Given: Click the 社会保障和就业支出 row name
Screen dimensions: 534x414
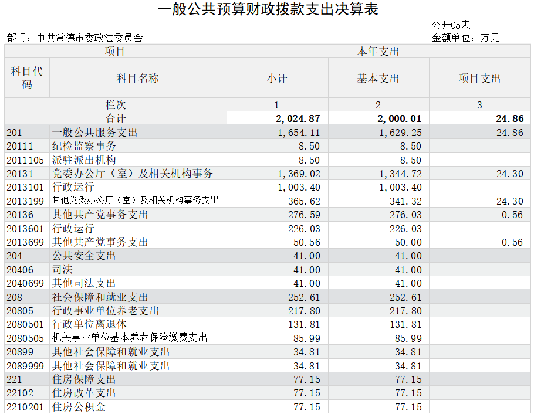Looking at the screenshot, I should click(x=100, y=297).
